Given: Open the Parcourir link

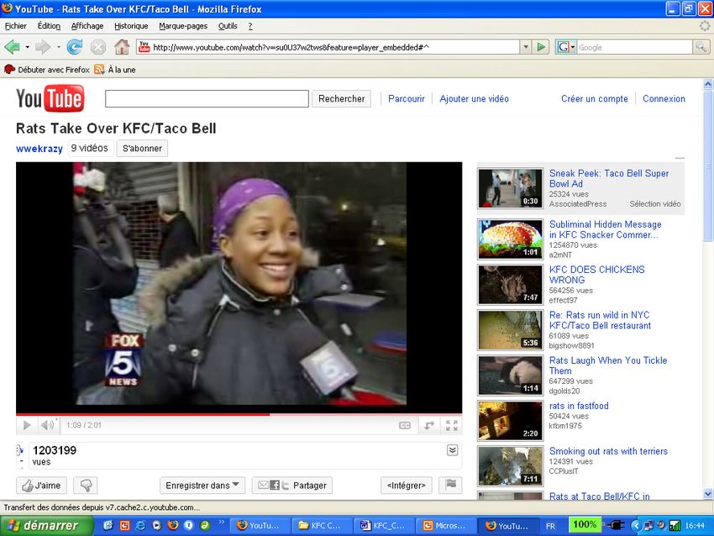Looking at the screenshot, I should click(407, 99).
